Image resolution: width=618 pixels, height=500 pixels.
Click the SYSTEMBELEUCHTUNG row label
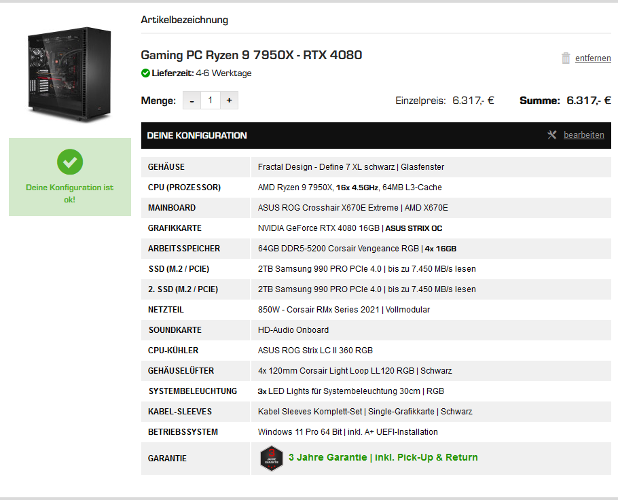coord(193,391)
